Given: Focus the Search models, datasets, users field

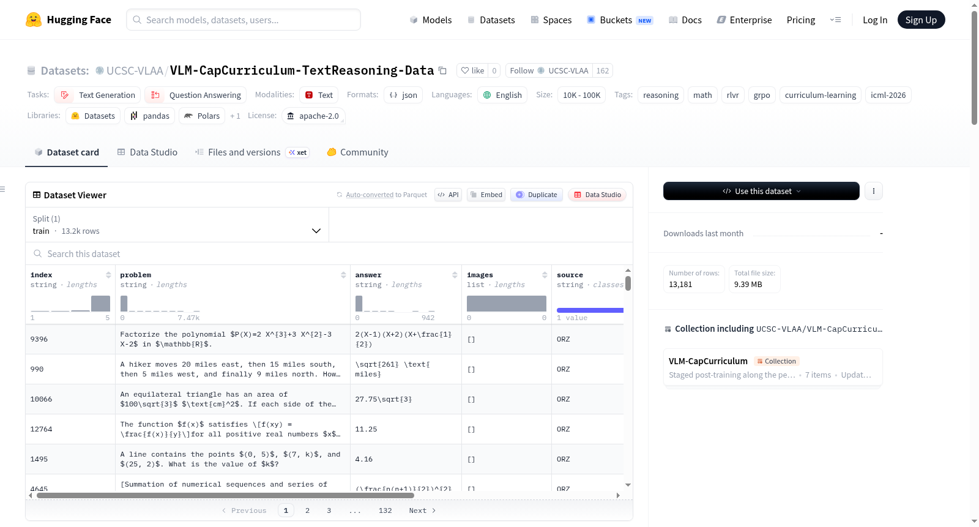Looking at the screenshot, I should click(244, 20).
